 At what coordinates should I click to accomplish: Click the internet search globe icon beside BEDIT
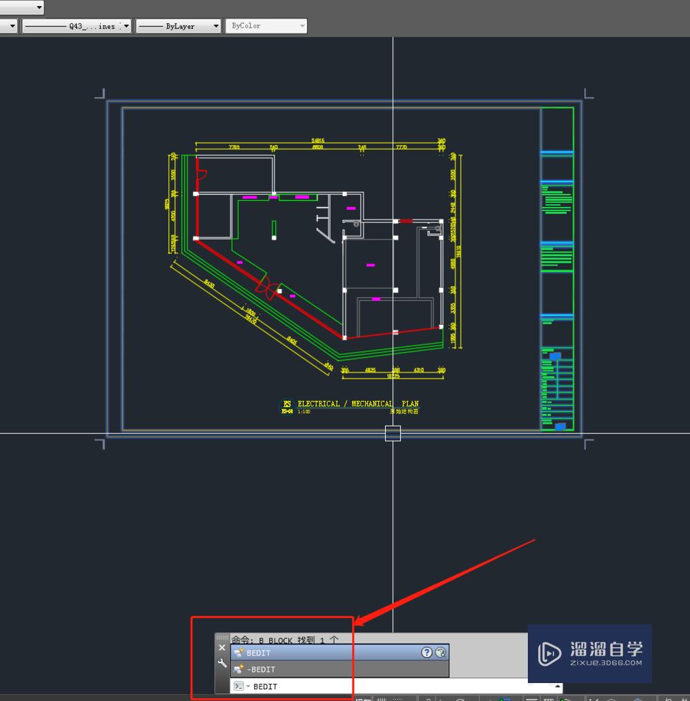[440, 653]
